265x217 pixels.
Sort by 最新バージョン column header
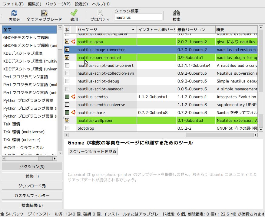(x=196, y=30)
